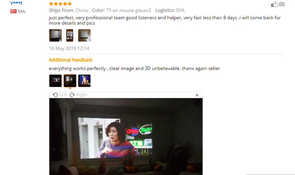This screenshot has width=295, height=175.
Task: Click the Morocco flag icon
Action: tap(13, 11)
